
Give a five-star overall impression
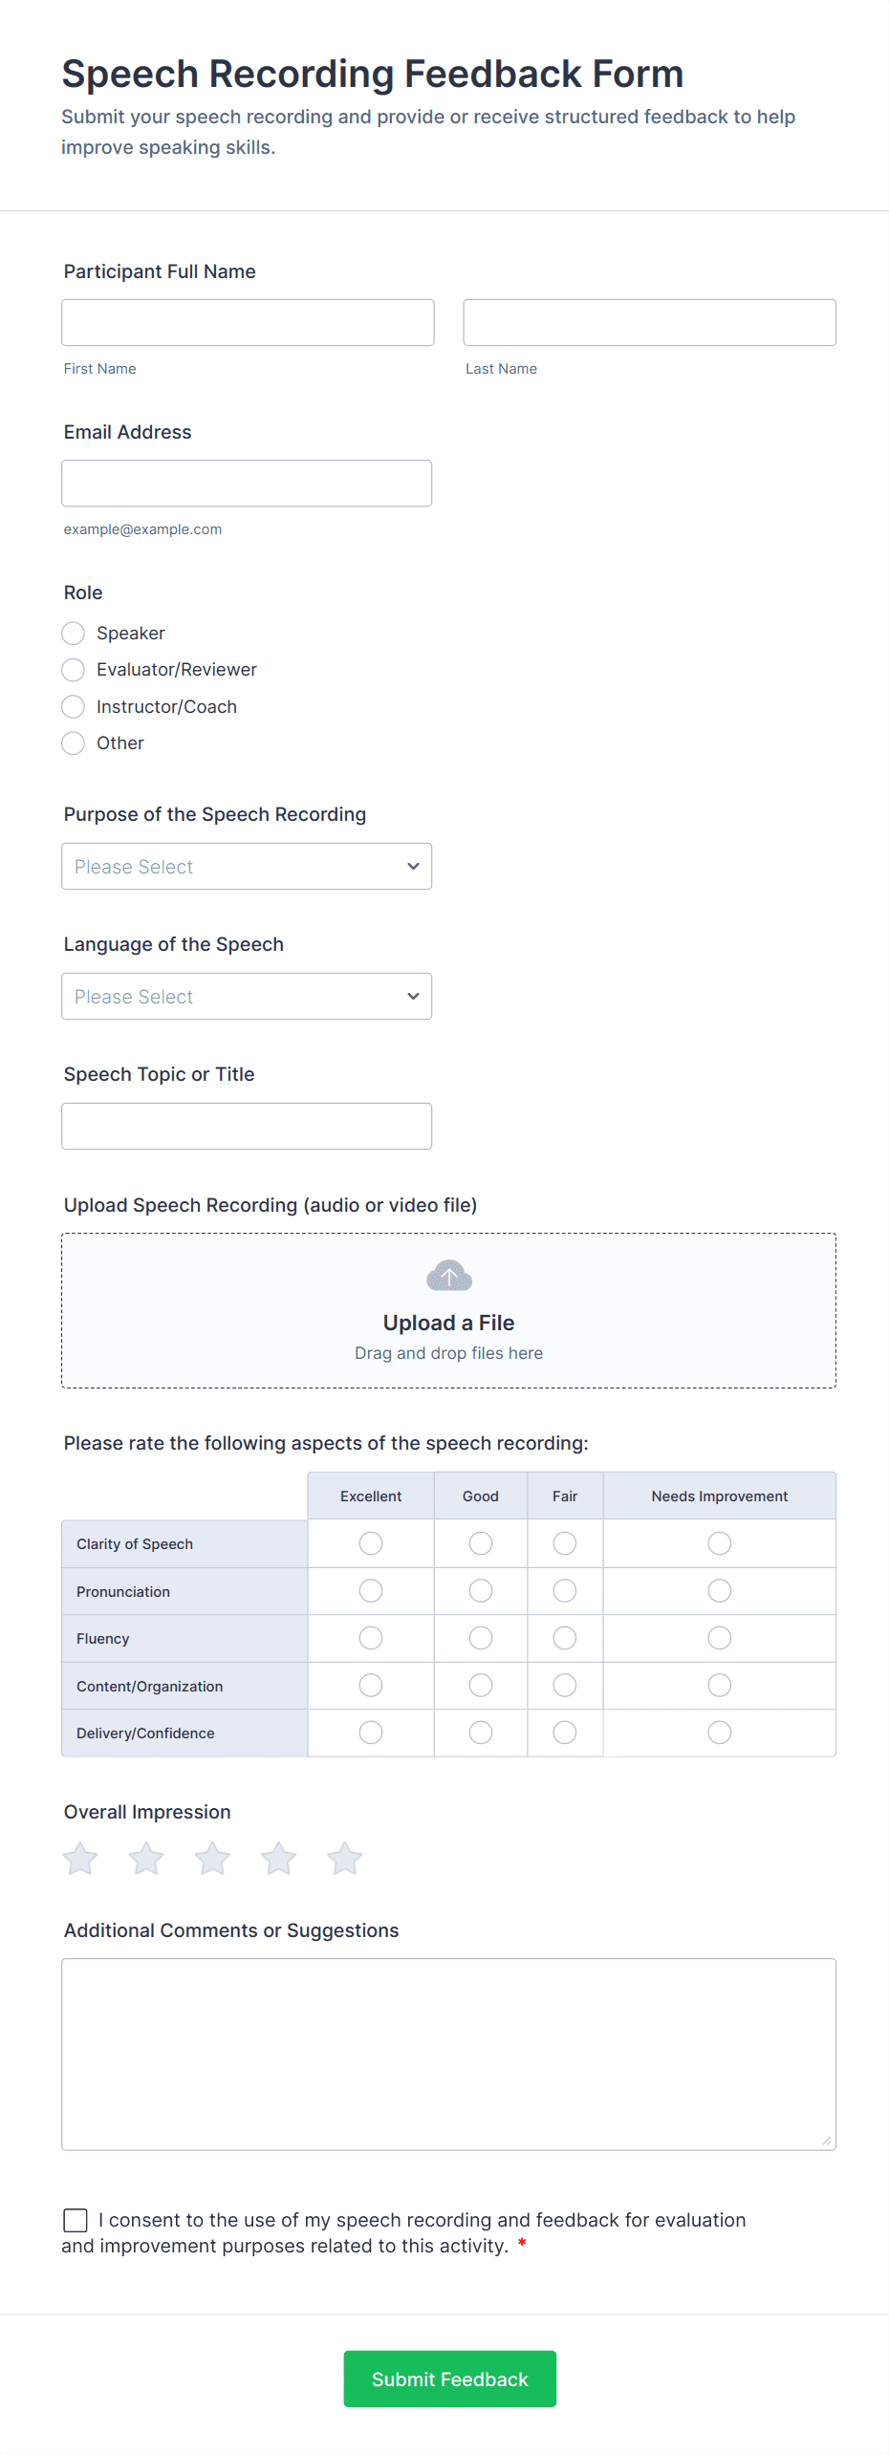[344, 1859]
